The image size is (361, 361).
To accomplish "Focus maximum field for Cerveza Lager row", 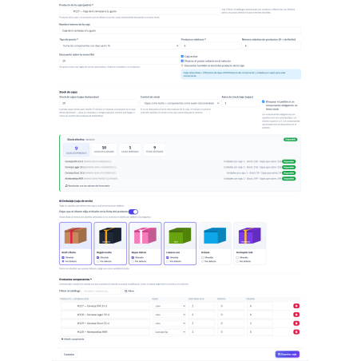I will click(x=260, y=315).
